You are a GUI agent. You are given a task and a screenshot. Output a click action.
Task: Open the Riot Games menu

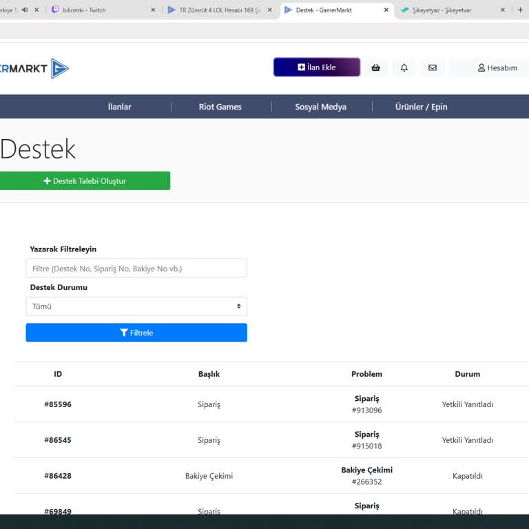(x=220, y=107)
